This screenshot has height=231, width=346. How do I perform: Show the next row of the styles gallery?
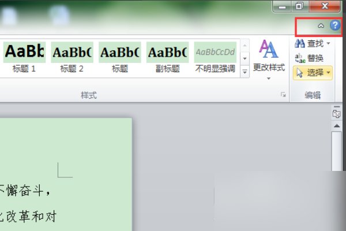coord(245,58)
